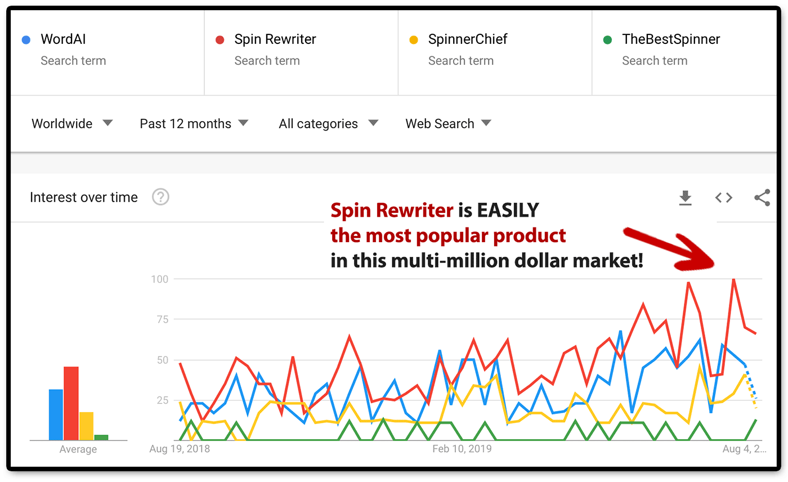The image size is (788, 482).
Task: Select the WordAI search term card
Action: 107,53
